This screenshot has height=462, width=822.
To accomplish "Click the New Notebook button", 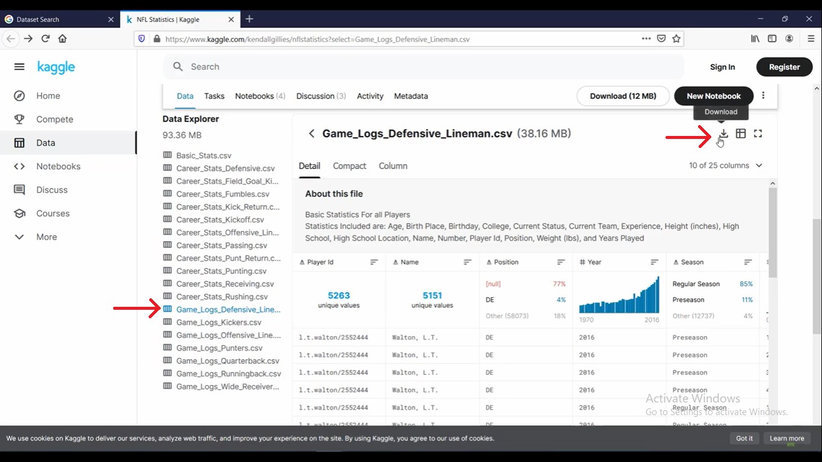I will point(714,96).
